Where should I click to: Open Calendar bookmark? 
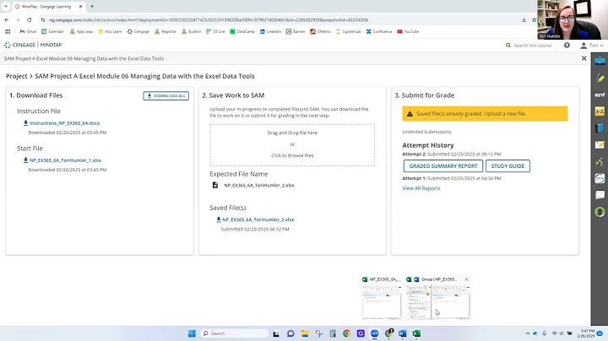point(52,31)
